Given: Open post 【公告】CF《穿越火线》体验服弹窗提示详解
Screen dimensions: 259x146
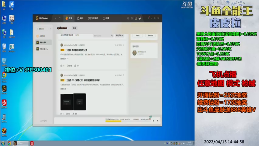Looking at the screenshot, I should pyautogui.click(x=82, y=80).
